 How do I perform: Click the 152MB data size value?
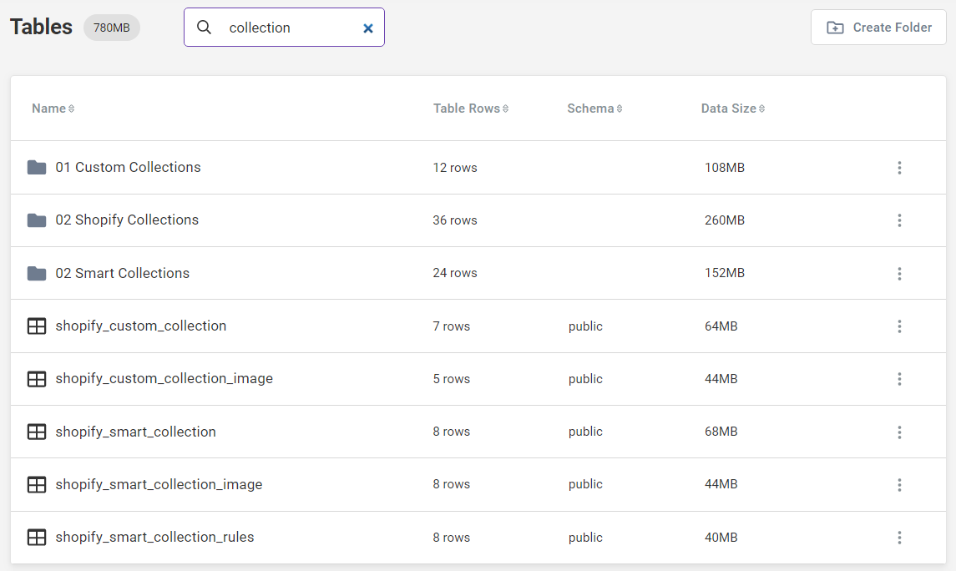[x=725, y=273]
